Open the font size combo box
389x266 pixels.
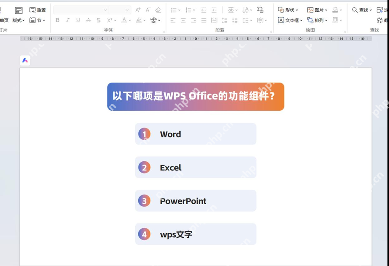pyautogui.click(x=120, y=10)
